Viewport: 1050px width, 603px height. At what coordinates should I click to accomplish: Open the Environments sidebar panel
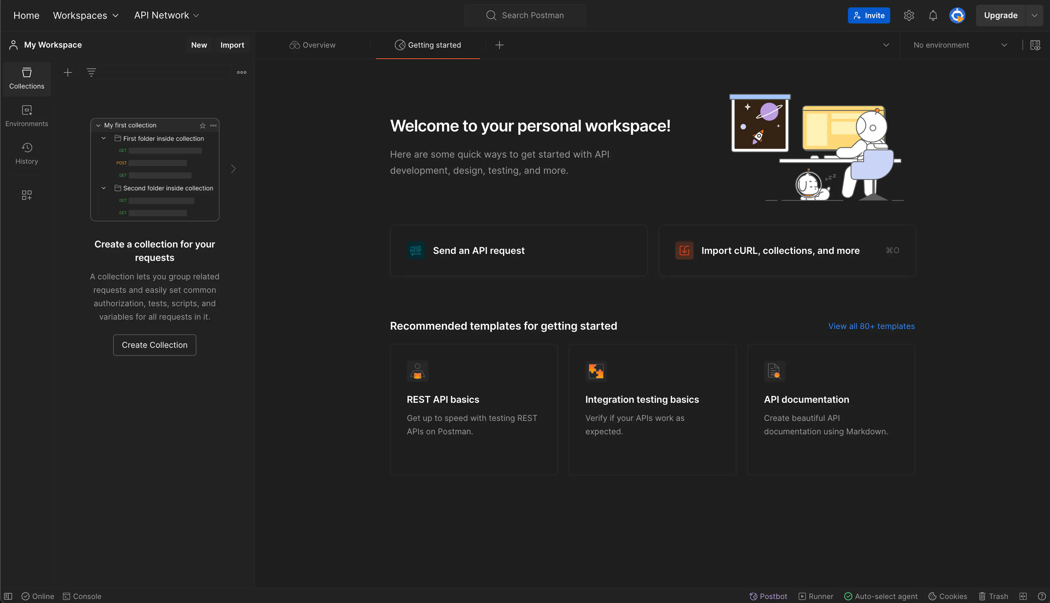pyautogui.click(x=27, y=116)
